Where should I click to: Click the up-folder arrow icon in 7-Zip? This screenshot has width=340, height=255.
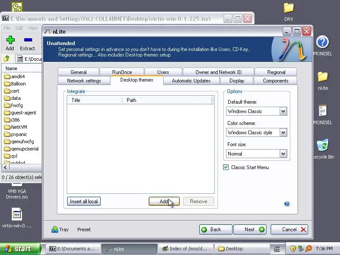[7, 59]
